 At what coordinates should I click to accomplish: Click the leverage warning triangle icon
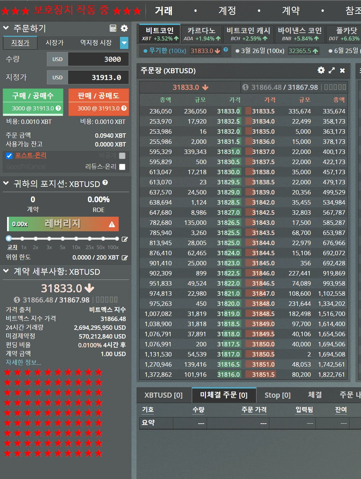tap(112, 224)
